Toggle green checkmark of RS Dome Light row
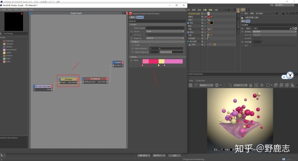Screen dimensions: 298x161 coord(205,14)
